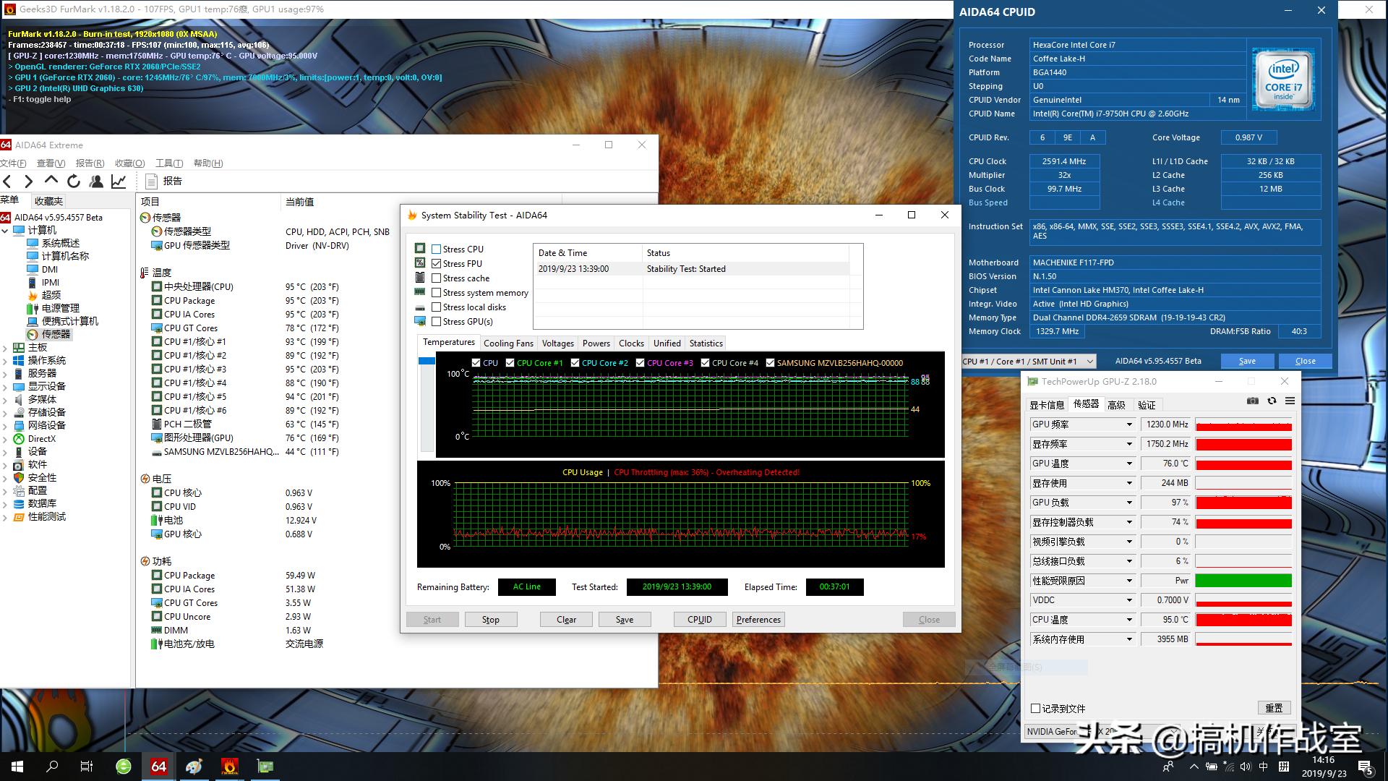Uncheck the Stress FPU checkbox
This screenshot has height=781, width=1388.
click(x=436, y=264)
